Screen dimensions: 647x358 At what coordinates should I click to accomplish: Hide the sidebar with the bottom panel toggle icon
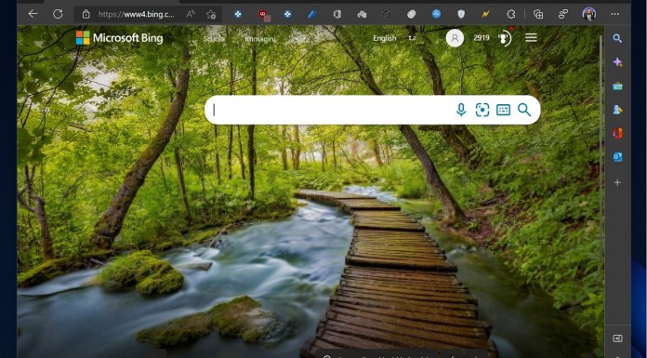pos(617,338)
